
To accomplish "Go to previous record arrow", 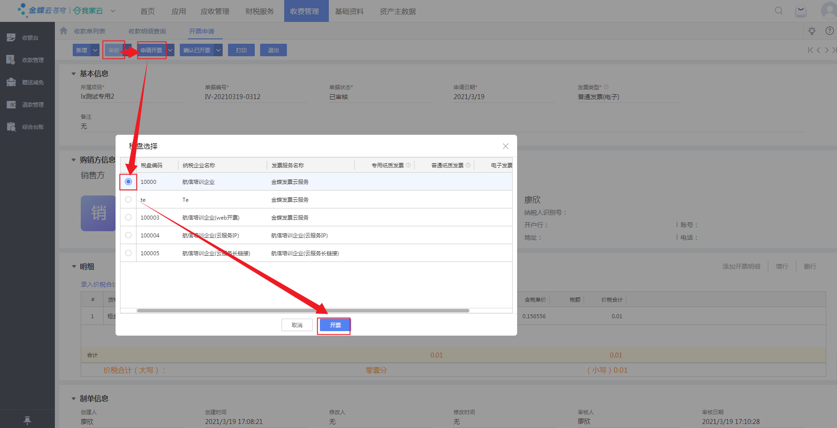I will (x=818, y=50).
